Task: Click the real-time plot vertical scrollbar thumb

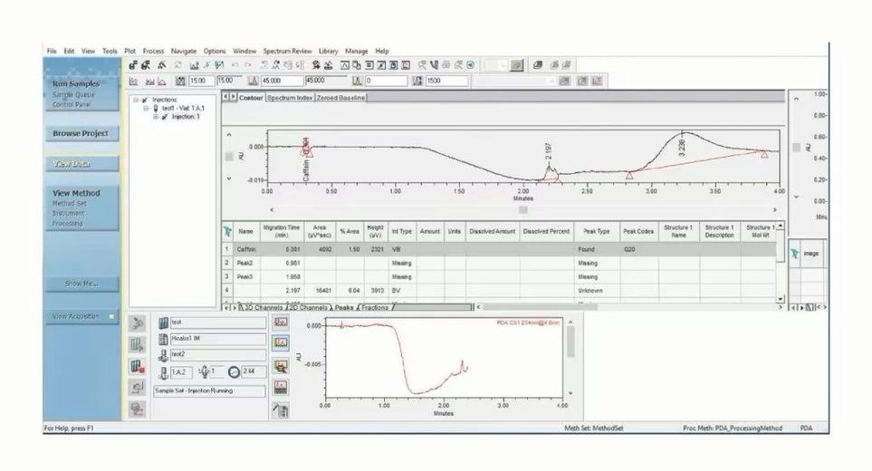Action: click(x=570, y=342)
